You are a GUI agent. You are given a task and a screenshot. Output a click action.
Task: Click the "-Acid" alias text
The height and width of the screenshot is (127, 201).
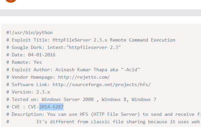click(x=131, y=70)
